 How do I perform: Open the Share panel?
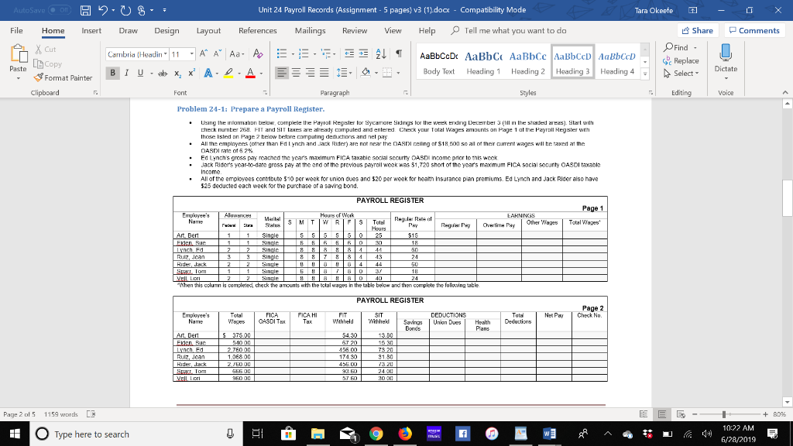tap(699, 31)
